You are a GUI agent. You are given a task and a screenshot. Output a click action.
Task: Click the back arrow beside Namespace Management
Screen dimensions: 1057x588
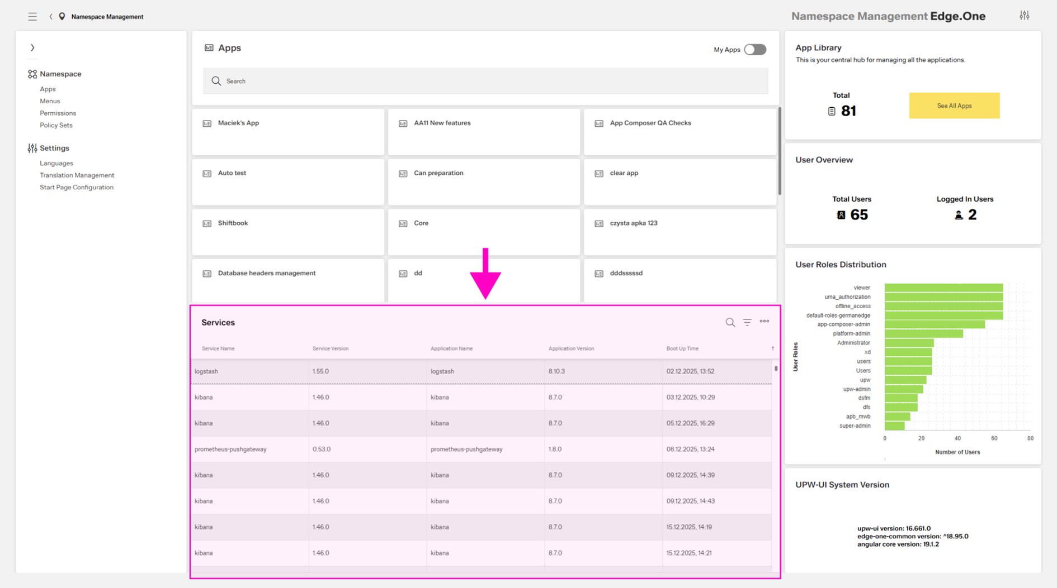coord(51,17)
